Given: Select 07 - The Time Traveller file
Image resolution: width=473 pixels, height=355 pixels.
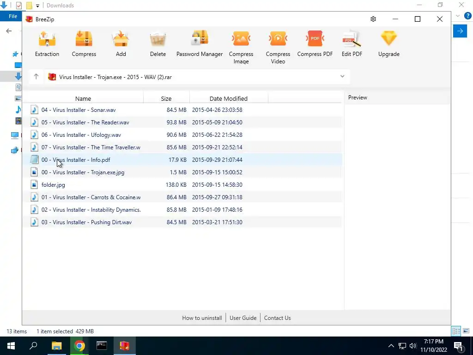Looking at the screenshot, I should point(182,147).
